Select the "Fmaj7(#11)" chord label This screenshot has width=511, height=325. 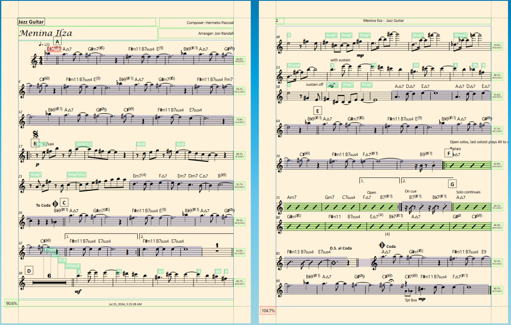(x=77, y=175)
